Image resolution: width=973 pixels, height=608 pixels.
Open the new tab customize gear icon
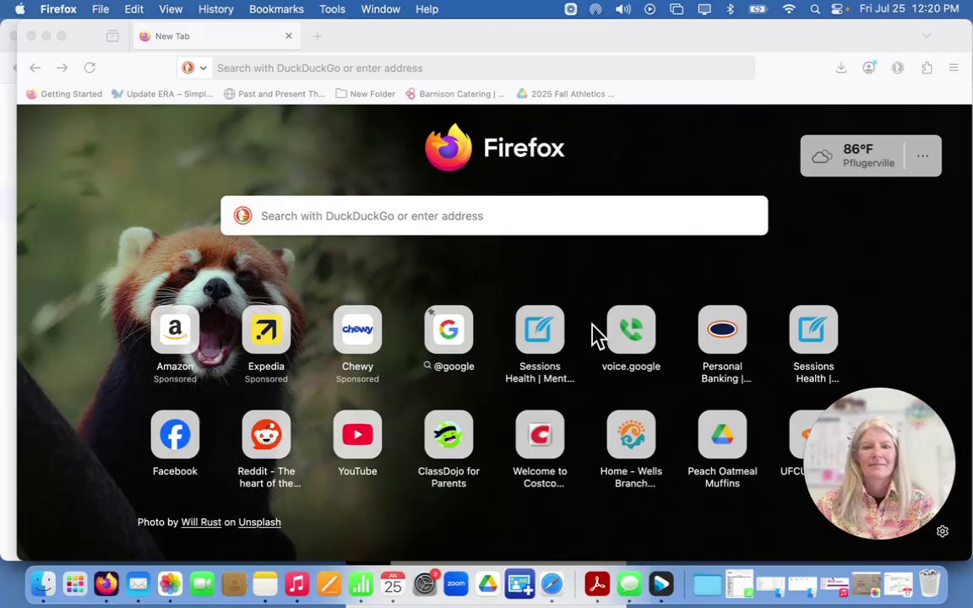pyautogui.click(x=942, y=531)
